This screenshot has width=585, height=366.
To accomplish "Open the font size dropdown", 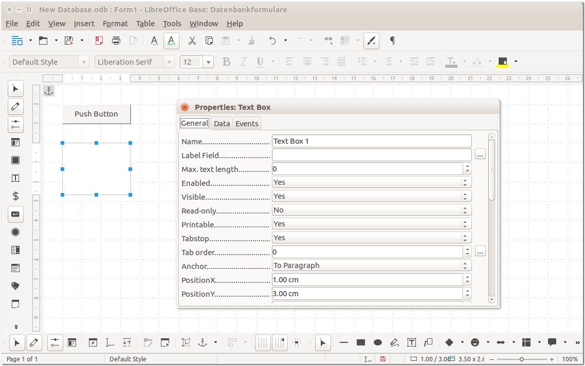I will pyautogui.click(x=208, y=62).
